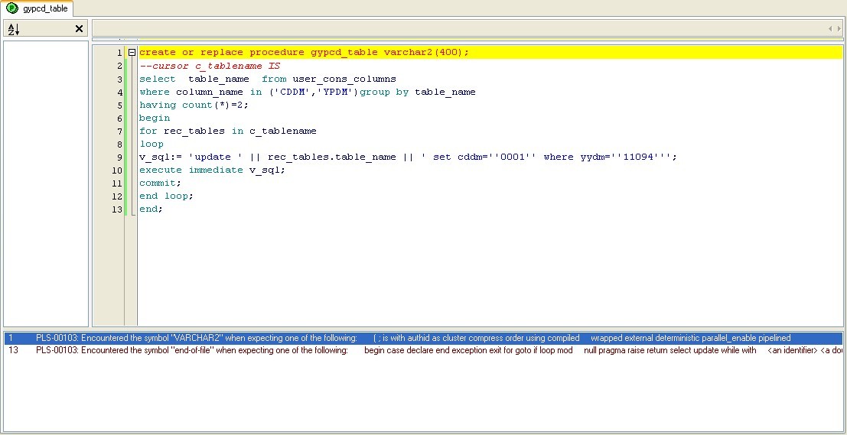Click the 'v_sql:=' assignment line
This screenshot has height=435, width=847.
pos(408,157)
